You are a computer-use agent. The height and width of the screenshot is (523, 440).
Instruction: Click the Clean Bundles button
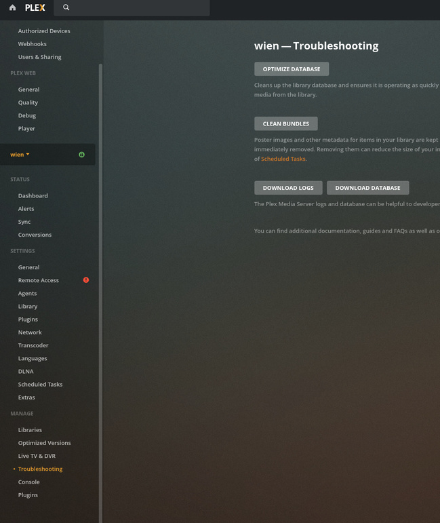285,123
